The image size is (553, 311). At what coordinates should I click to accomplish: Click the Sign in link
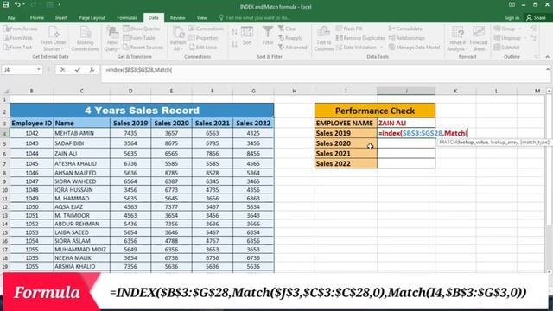(512, 17)
